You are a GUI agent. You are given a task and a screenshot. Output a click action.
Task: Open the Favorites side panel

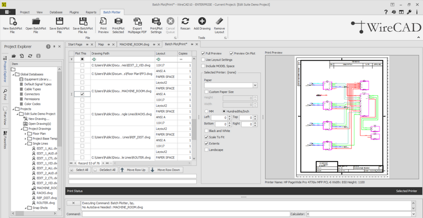point(5,140)
